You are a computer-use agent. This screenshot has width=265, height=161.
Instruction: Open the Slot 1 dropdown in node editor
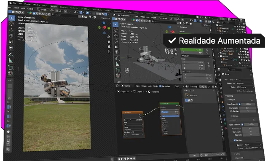click(x=179, y=86)
